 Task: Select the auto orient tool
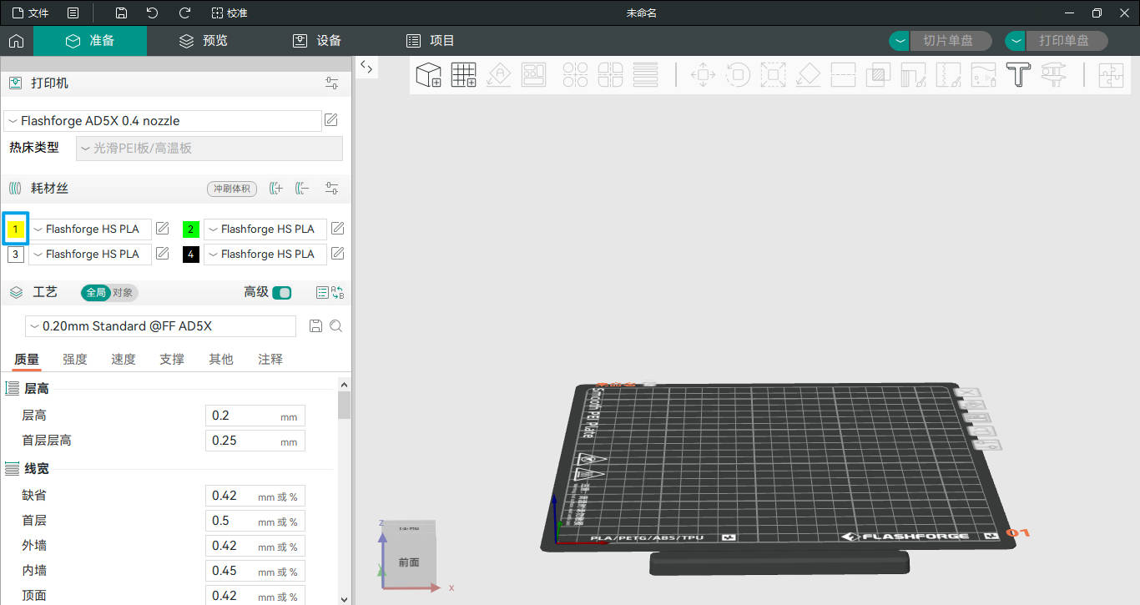(x=499, y=75)
